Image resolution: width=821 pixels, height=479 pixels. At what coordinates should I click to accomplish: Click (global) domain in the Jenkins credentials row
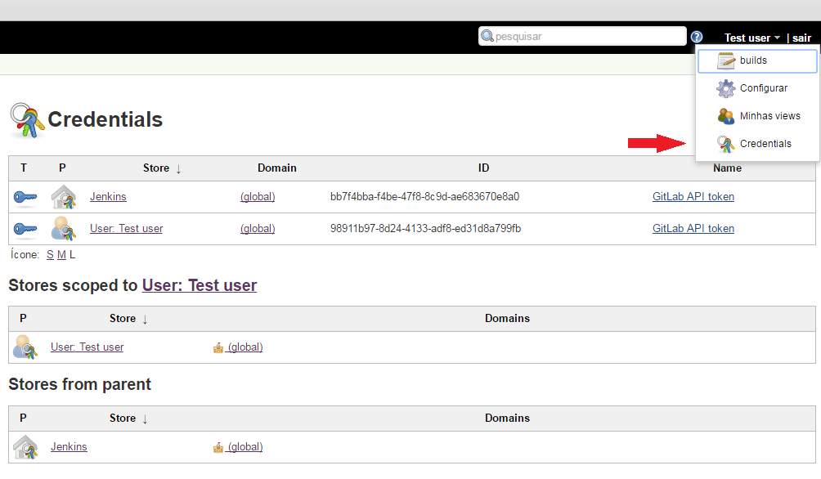(x=258, y=196)
